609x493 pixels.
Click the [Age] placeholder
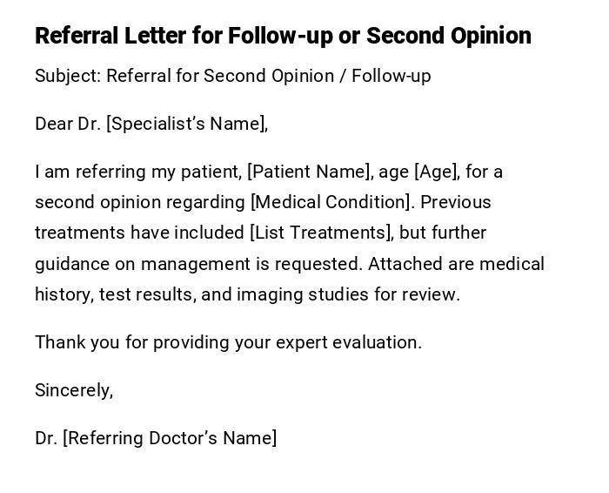tap(436, 172)
